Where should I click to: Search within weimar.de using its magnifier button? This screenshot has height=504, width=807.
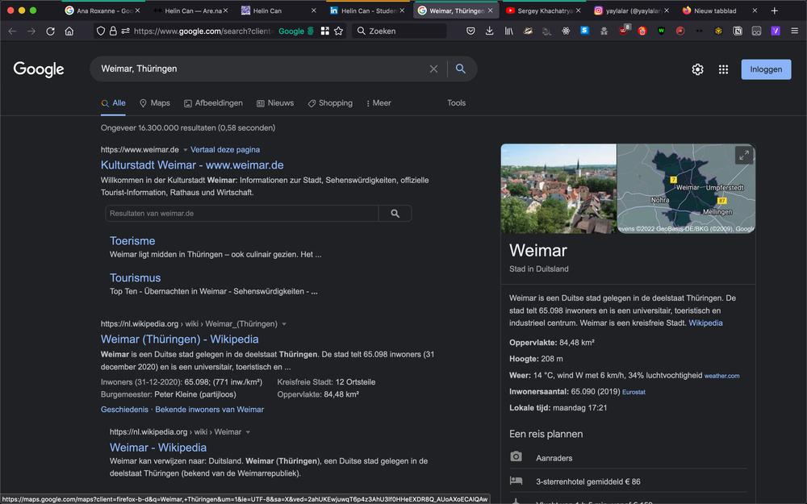(x=395, y=214)
